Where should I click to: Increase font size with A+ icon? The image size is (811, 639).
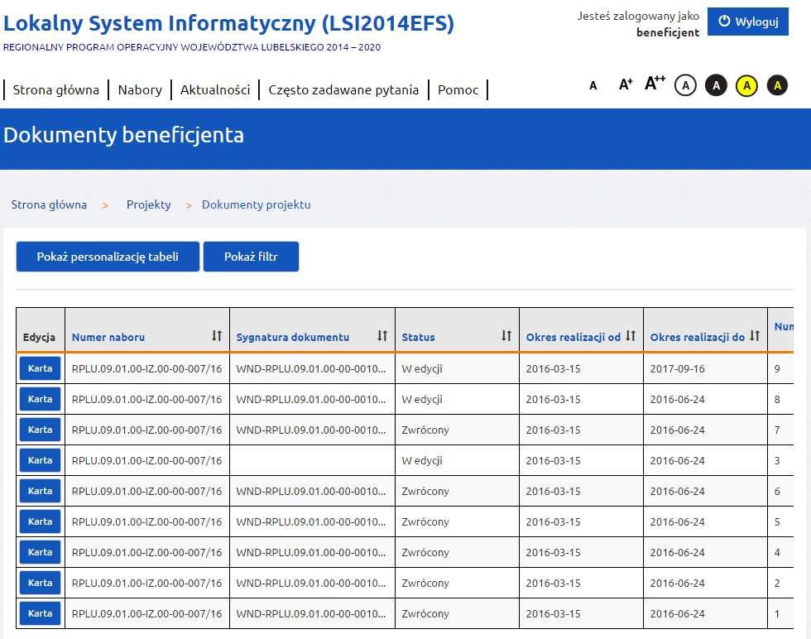(x=626, y=84)
